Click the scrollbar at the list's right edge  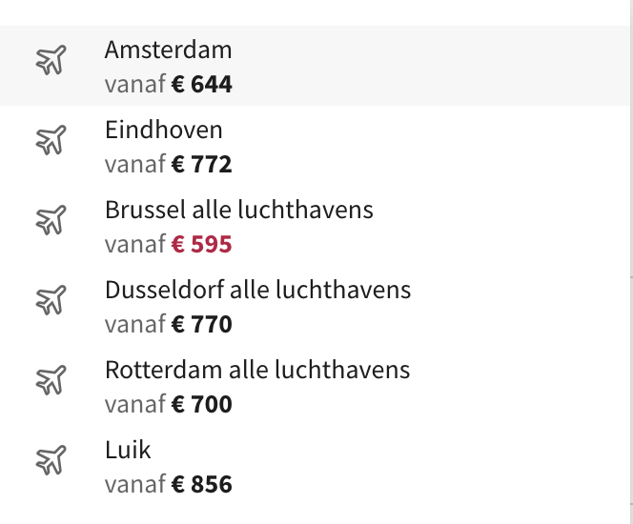[631, 262]
